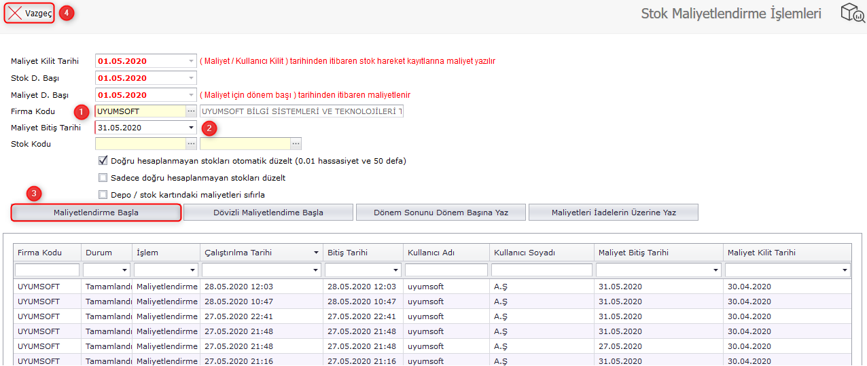Click Kullanıcı Adı filter text field

coord(446,270)
